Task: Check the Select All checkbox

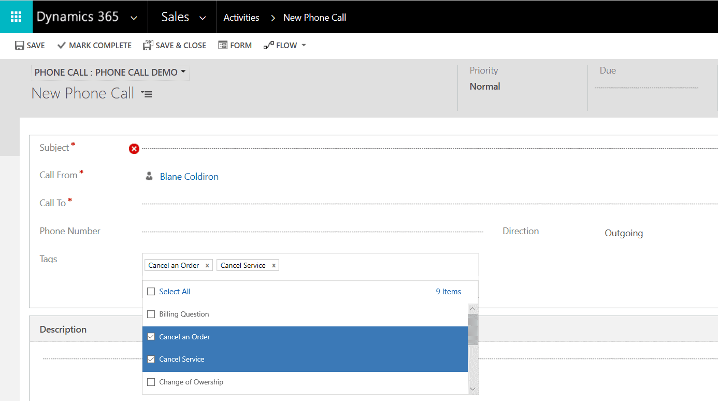Action: pos(151,292)
